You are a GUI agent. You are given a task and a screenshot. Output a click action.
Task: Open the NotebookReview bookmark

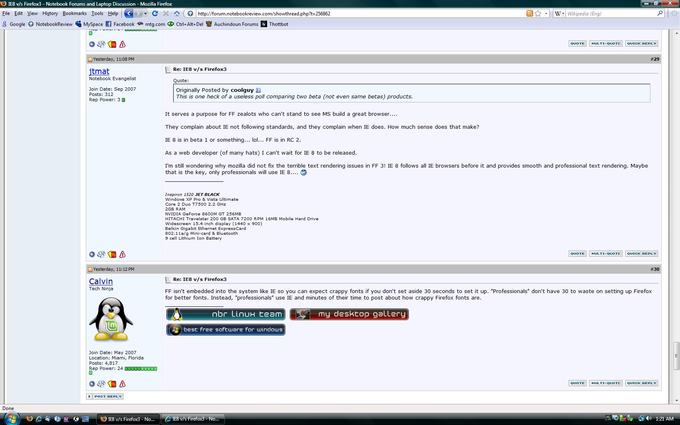click(50, 24)
